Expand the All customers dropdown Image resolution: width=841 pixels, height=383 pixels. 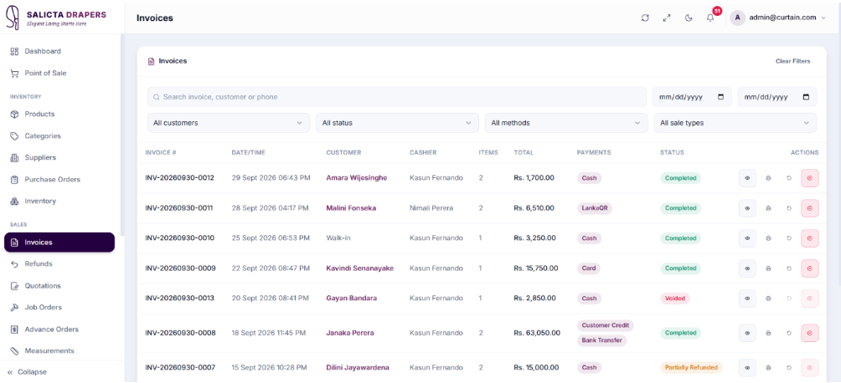tap(229, 123)
